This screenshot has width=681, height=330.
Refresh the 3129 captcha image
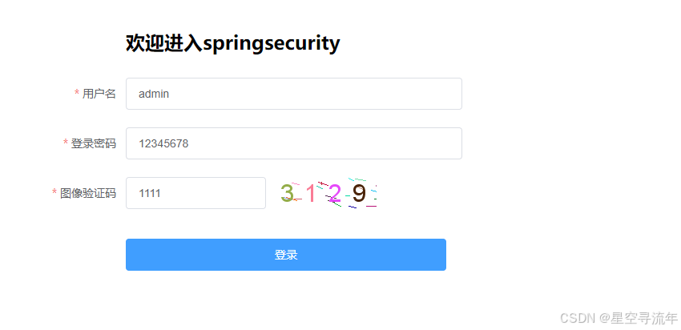click(328, 193)
